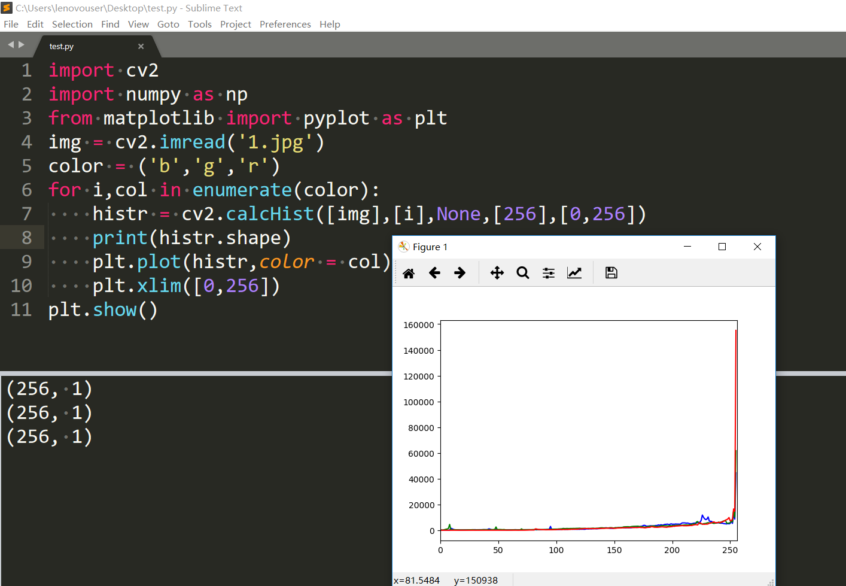Open the File menu
The height and width of the screenshot is (586, 846).
(x=11, y=24)
